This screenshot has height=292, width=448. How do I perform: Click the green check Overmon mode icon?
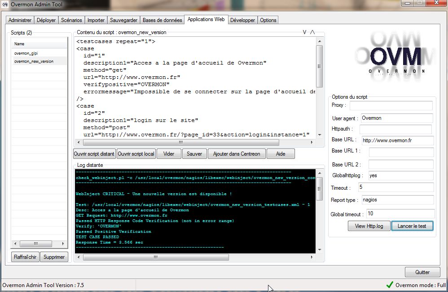point(390,284)
